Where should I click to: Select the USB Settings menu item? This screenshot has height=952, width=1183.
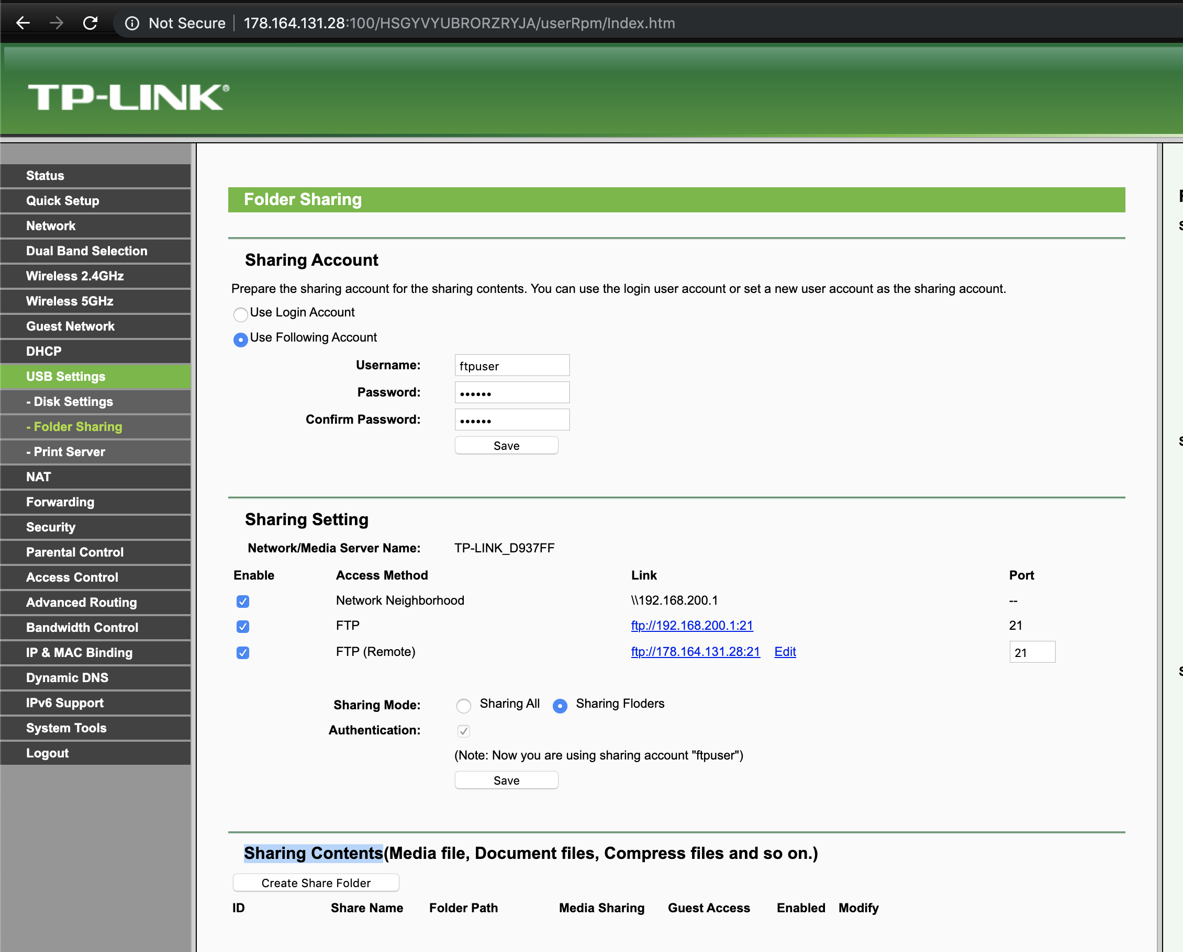(95, 377)
